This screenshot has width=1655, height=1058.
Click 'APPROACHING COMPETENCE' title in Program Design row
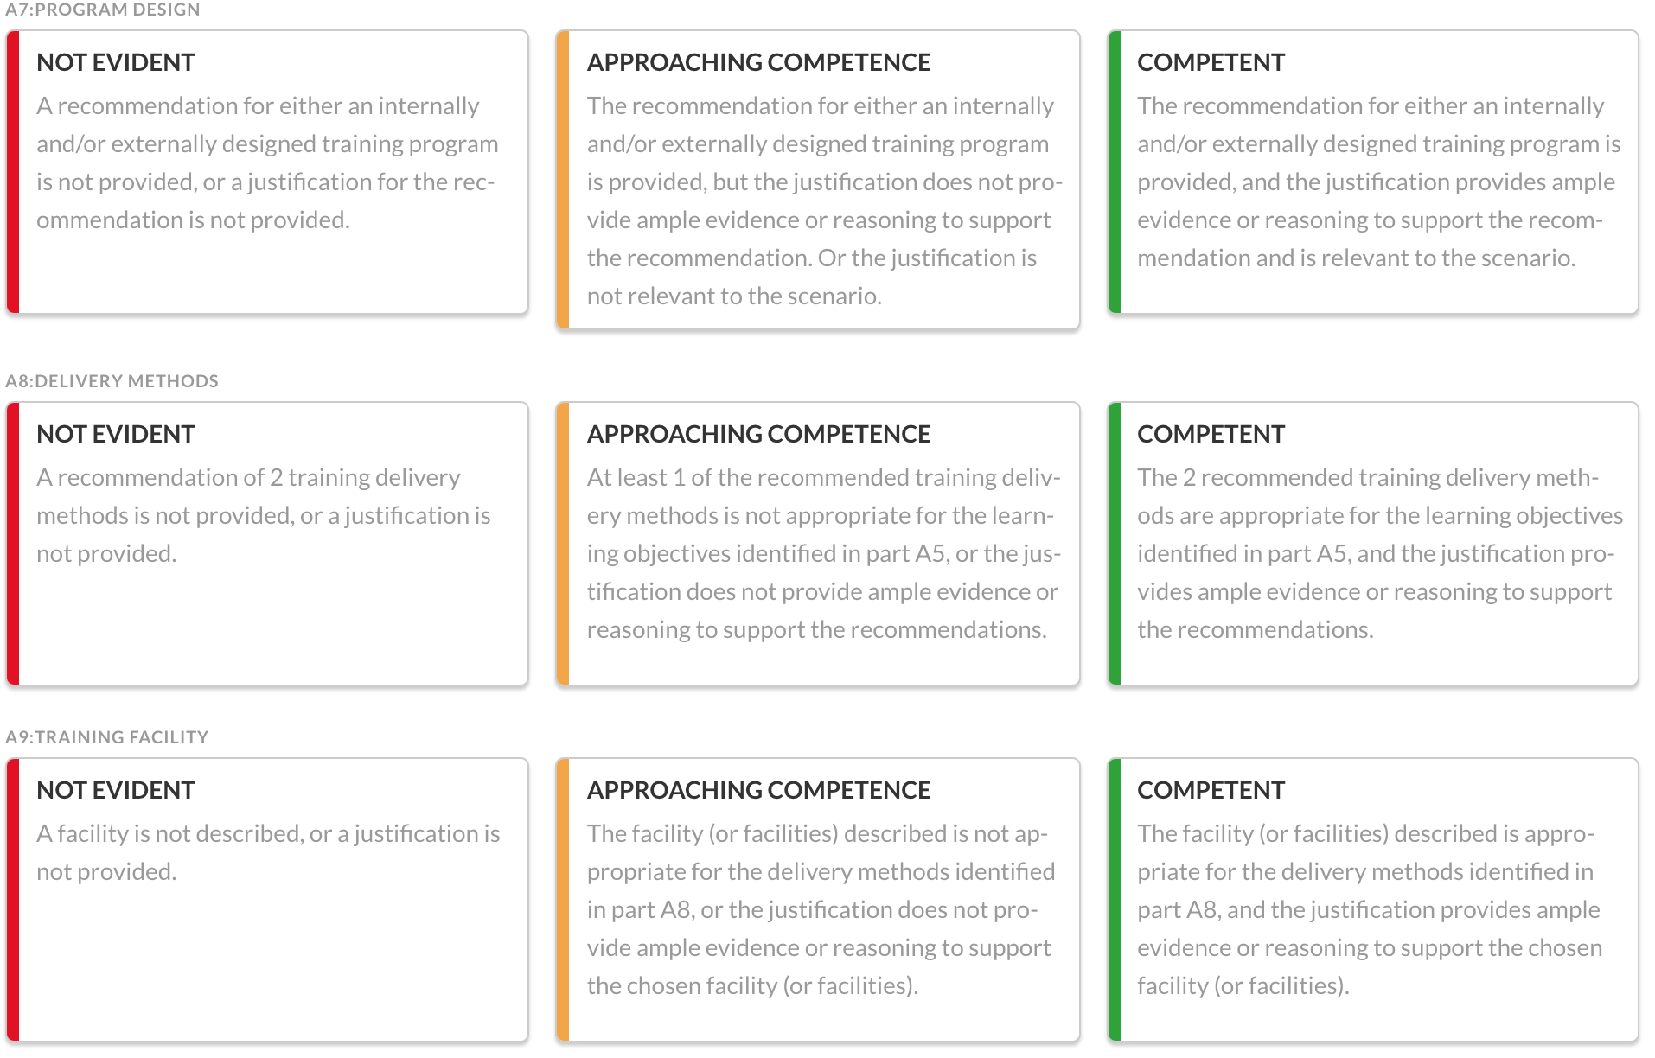click(x=759, y=62)
